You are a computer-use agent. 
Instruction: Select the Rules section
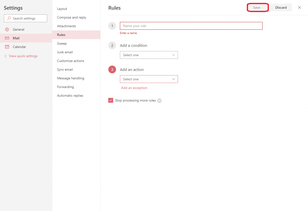click(x=76, y=35)
